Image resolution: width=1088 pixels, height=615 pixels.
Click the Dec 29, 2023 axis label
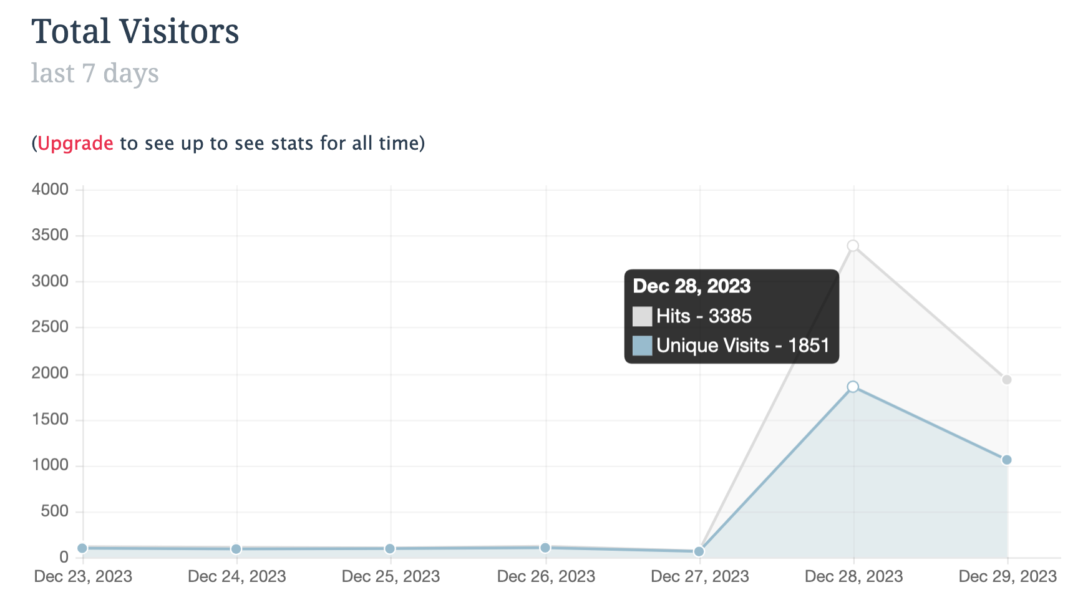click(x=1008, y=576)
